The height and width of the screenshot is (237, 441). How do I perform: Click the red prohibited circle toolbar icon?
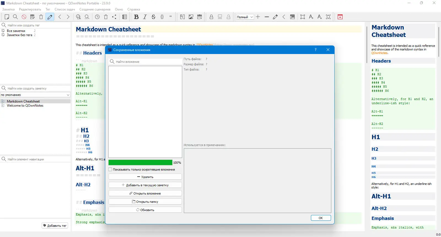[24, 17]
